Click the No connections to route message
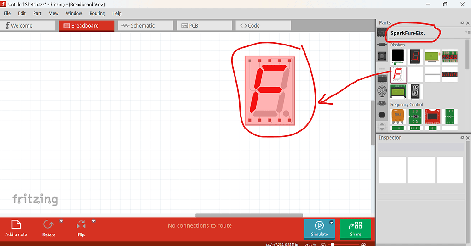 [x=200, y=226]
